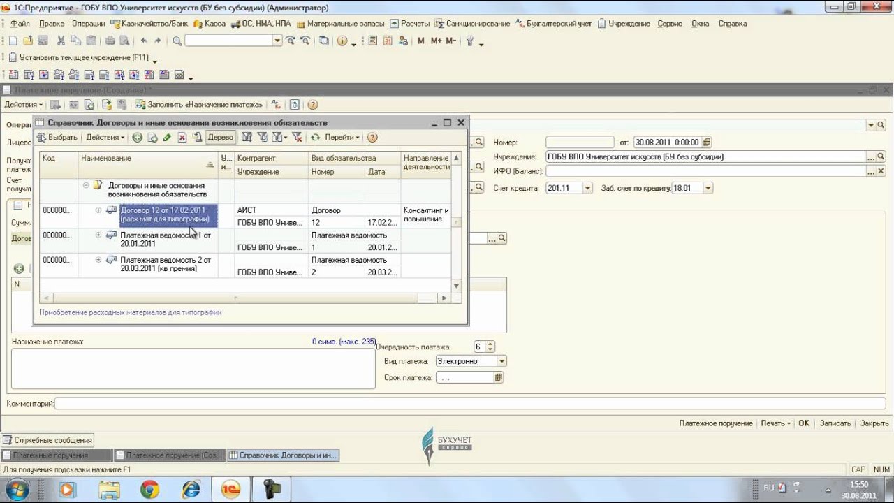The width and height of the screenshot is (894, 503).
Task: Toggle the Дерево hierarchical view button
Action: [221, 138]
